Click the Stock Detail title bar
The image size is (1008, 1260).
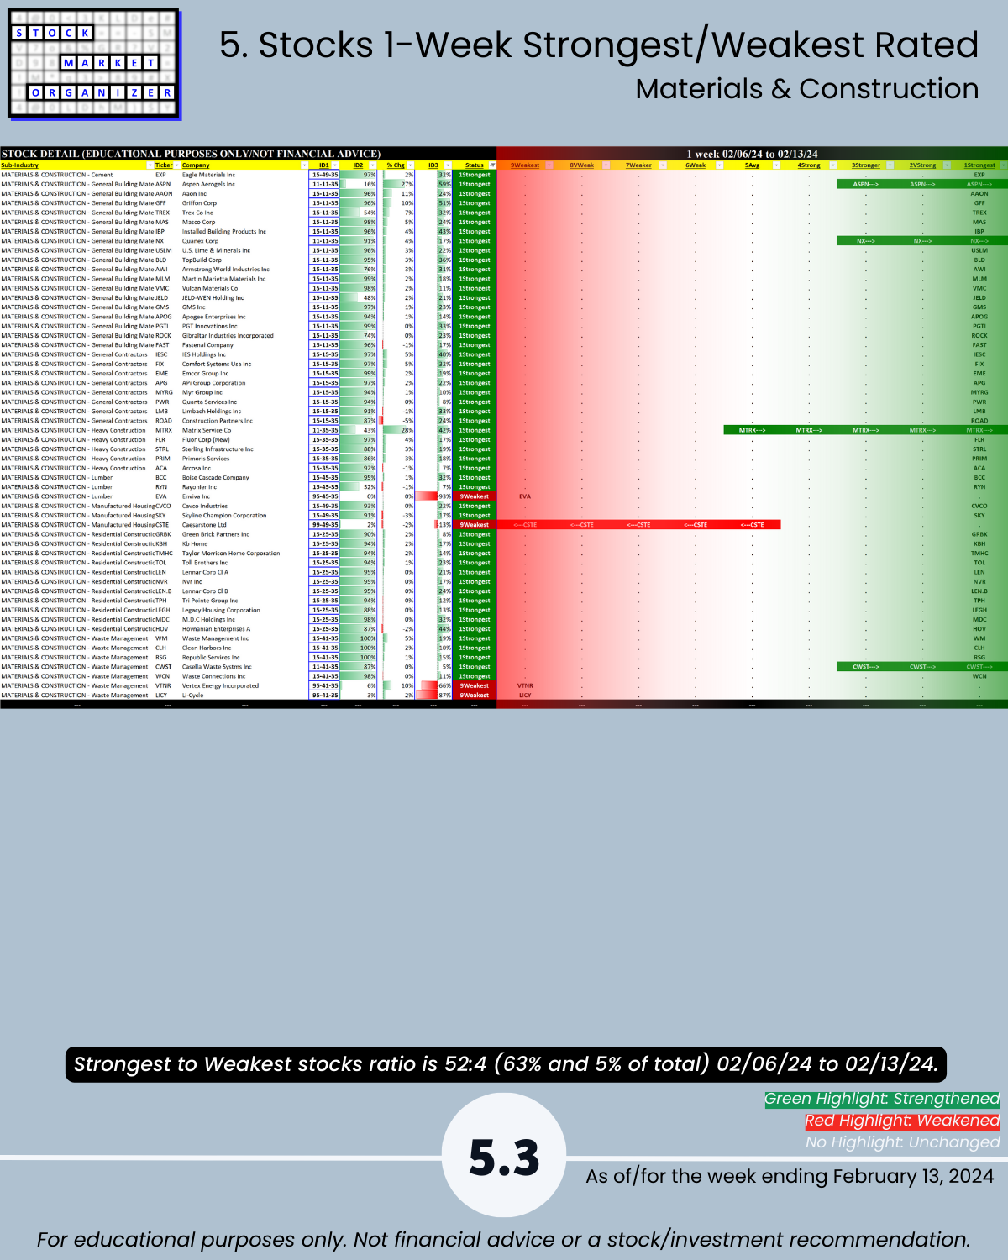pyautogui.click(x=249, y=154)
